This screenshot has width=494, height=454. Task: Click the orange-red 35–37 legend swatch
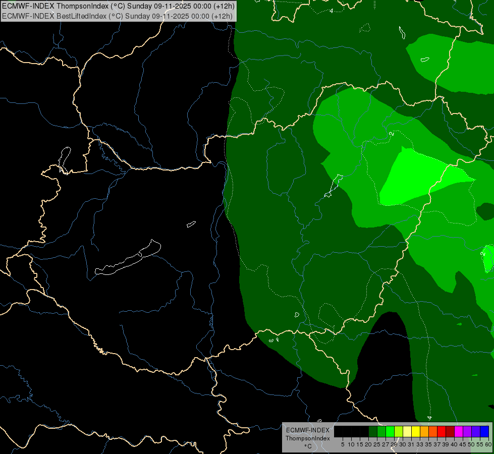tap(433, 431)
